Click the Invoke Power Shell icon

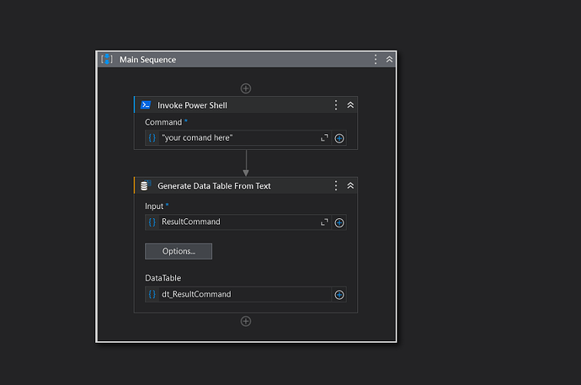(x=146, y=105)
